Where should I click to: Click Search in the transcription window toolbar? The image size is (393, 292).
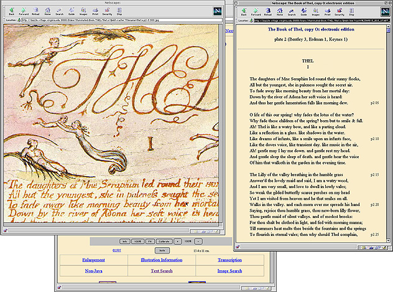click(292, 12)
